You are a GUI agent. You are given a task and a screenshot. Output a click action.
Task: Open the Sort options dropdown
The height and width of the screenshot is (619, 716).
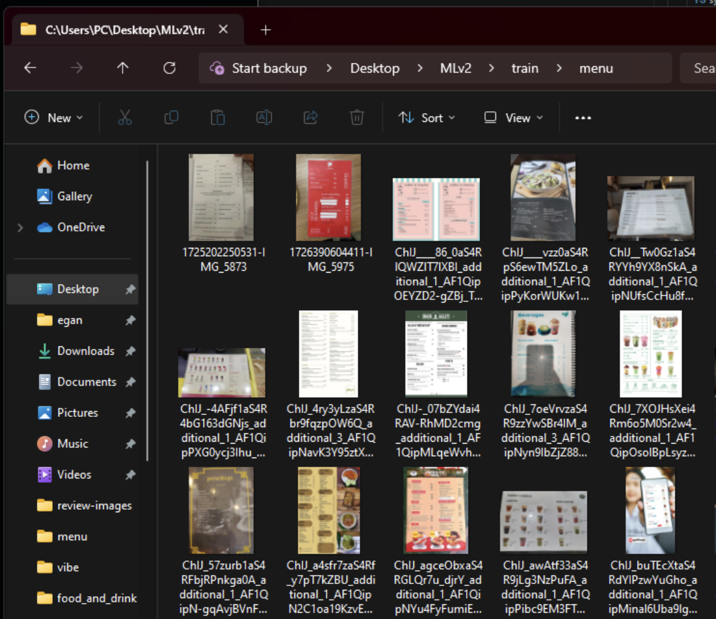(427, 118)
